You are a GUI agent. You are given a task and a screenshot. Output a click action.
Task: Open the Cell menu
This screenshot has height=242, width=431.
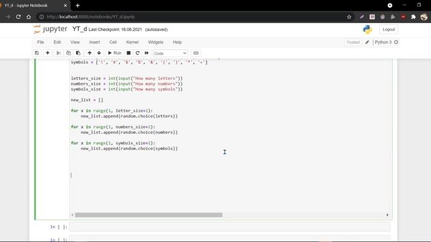tap(113, 42)
